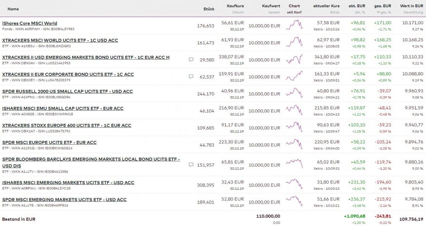The height and width of the screenshot is (226, 426).
Task: Sort by akt. EUR column header
Action: click(x=357, y=6)
